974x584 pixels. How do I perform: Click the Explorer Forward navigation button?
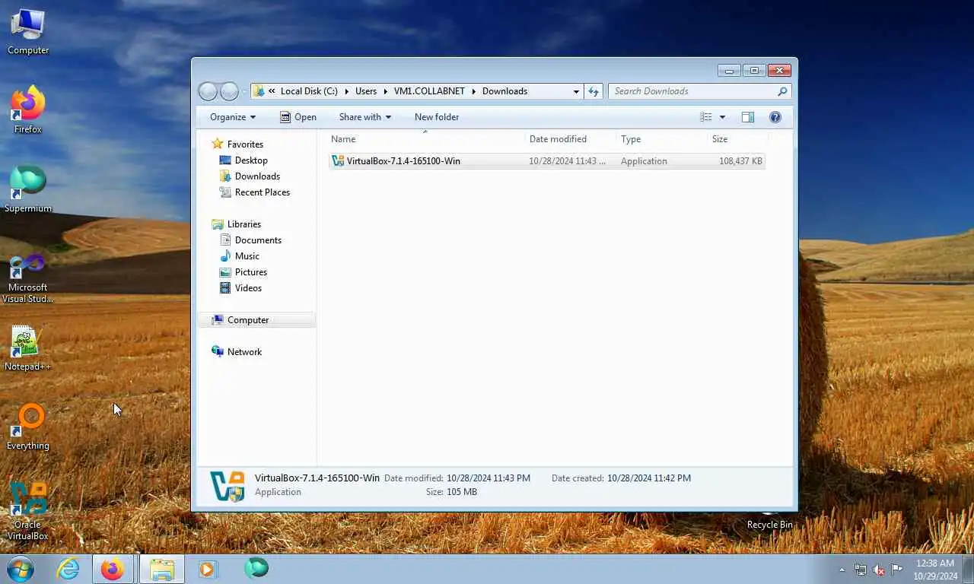point(229,91)
